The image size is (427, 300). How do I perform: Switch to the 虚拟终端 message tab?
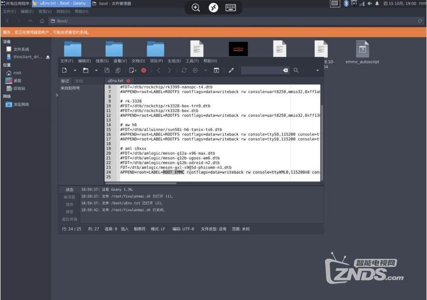click(69, 219)
